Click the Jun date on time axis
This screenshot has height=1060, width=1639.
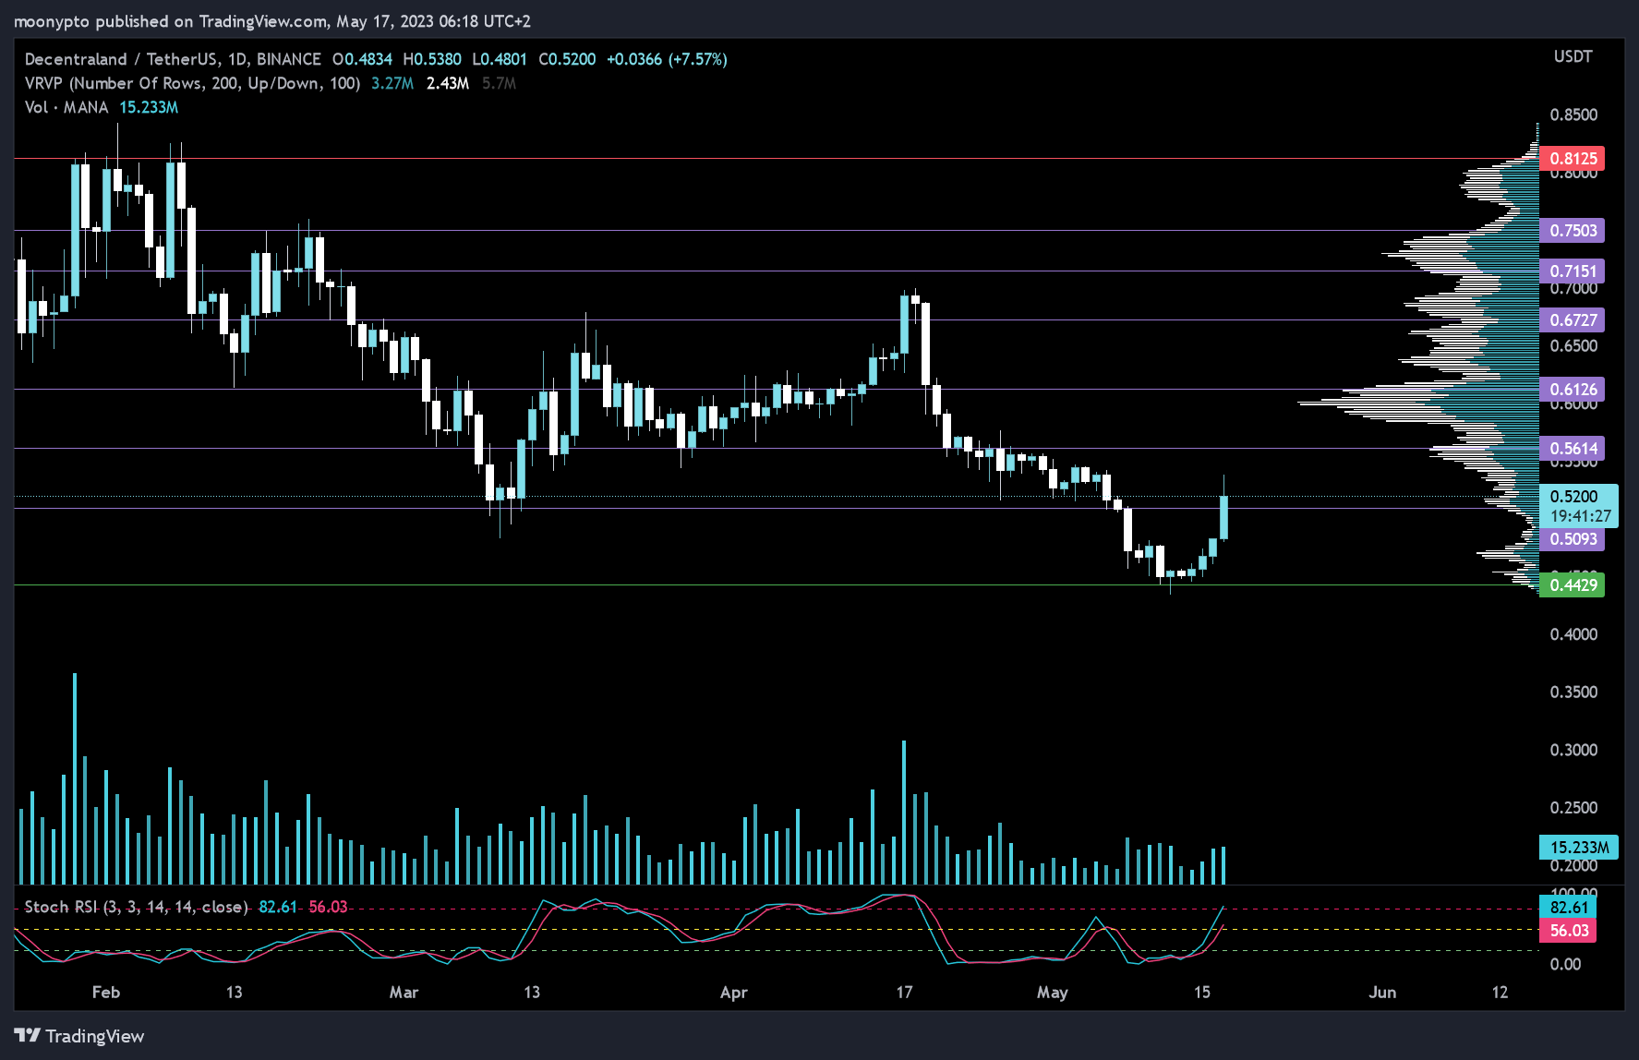[1382, 993]
